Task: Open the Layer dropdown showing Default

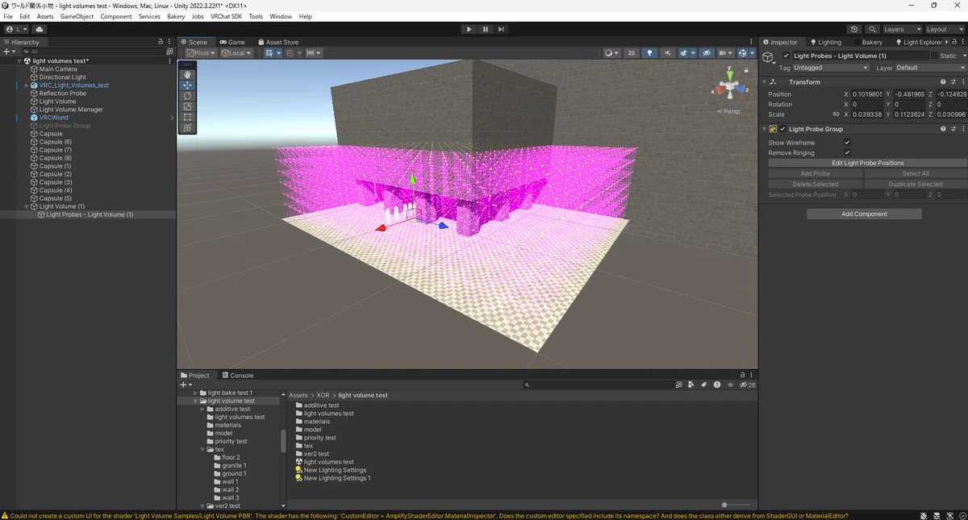Action: click(930, 68)
